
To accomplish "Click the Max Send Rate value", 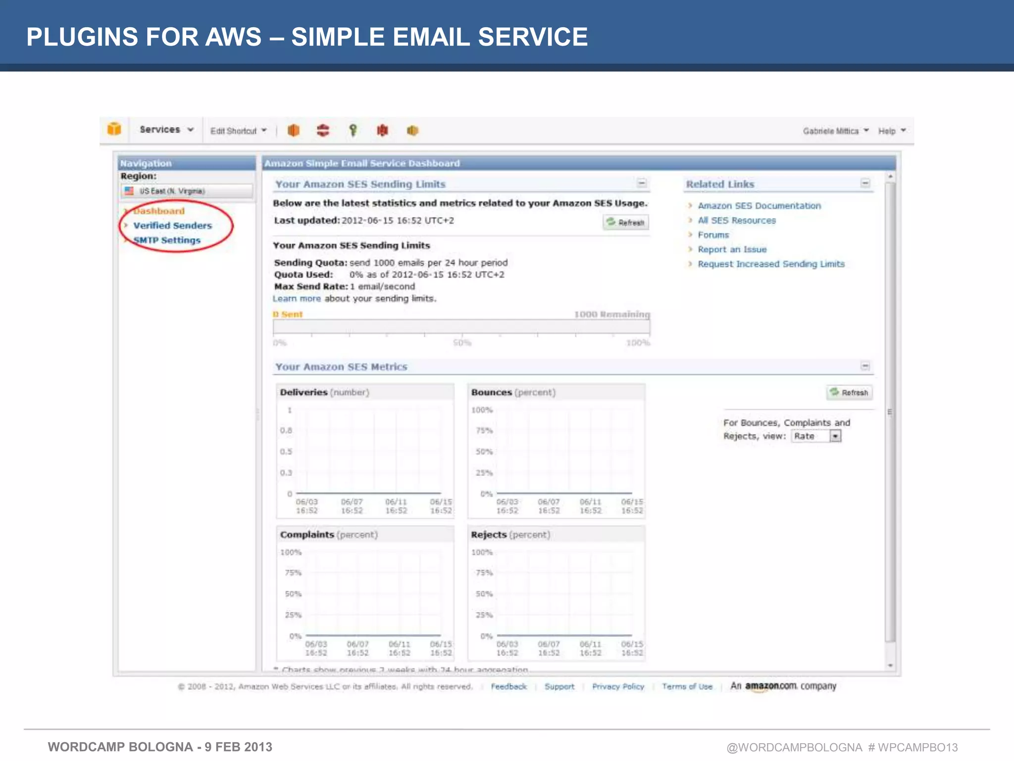I will [x=382, y=286].
